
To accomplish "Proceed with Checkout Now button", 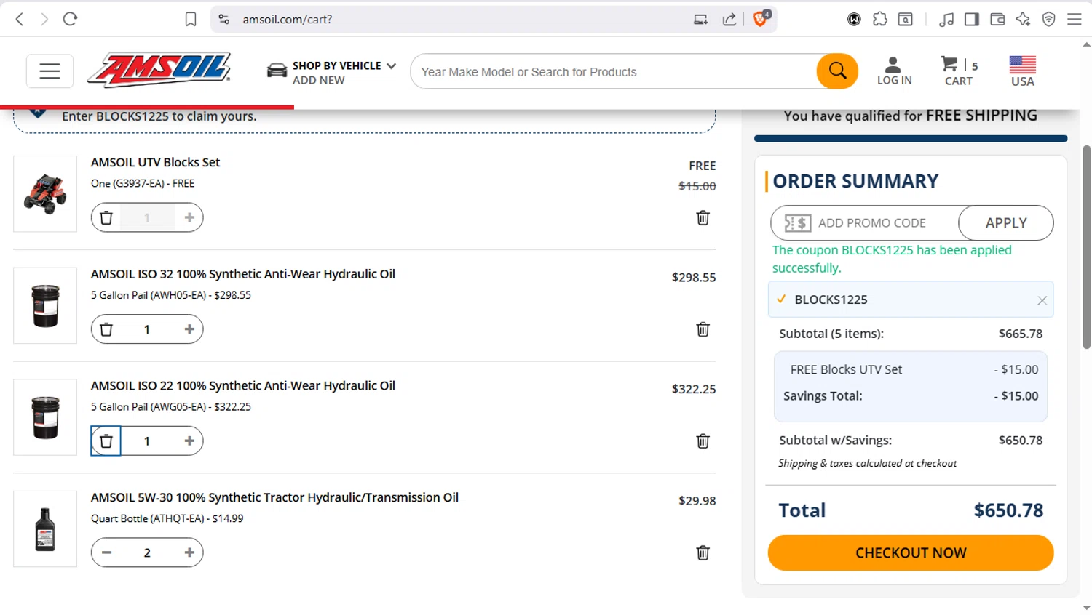I will tap(911, 553).
